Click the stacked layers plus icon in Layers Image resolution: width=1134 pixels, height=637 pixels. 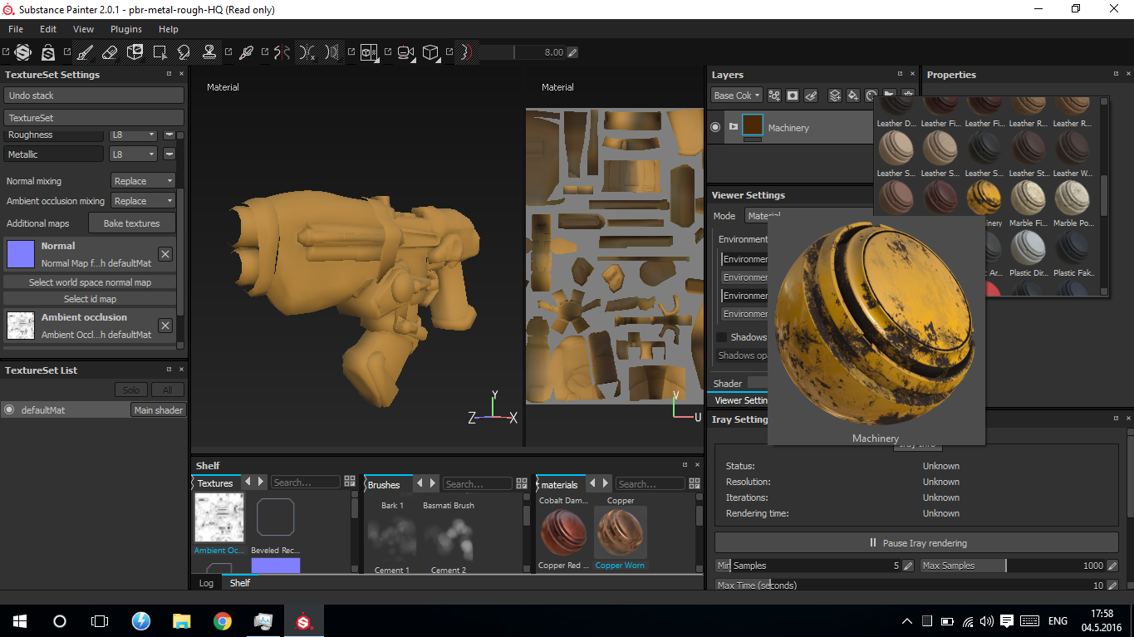835,96
